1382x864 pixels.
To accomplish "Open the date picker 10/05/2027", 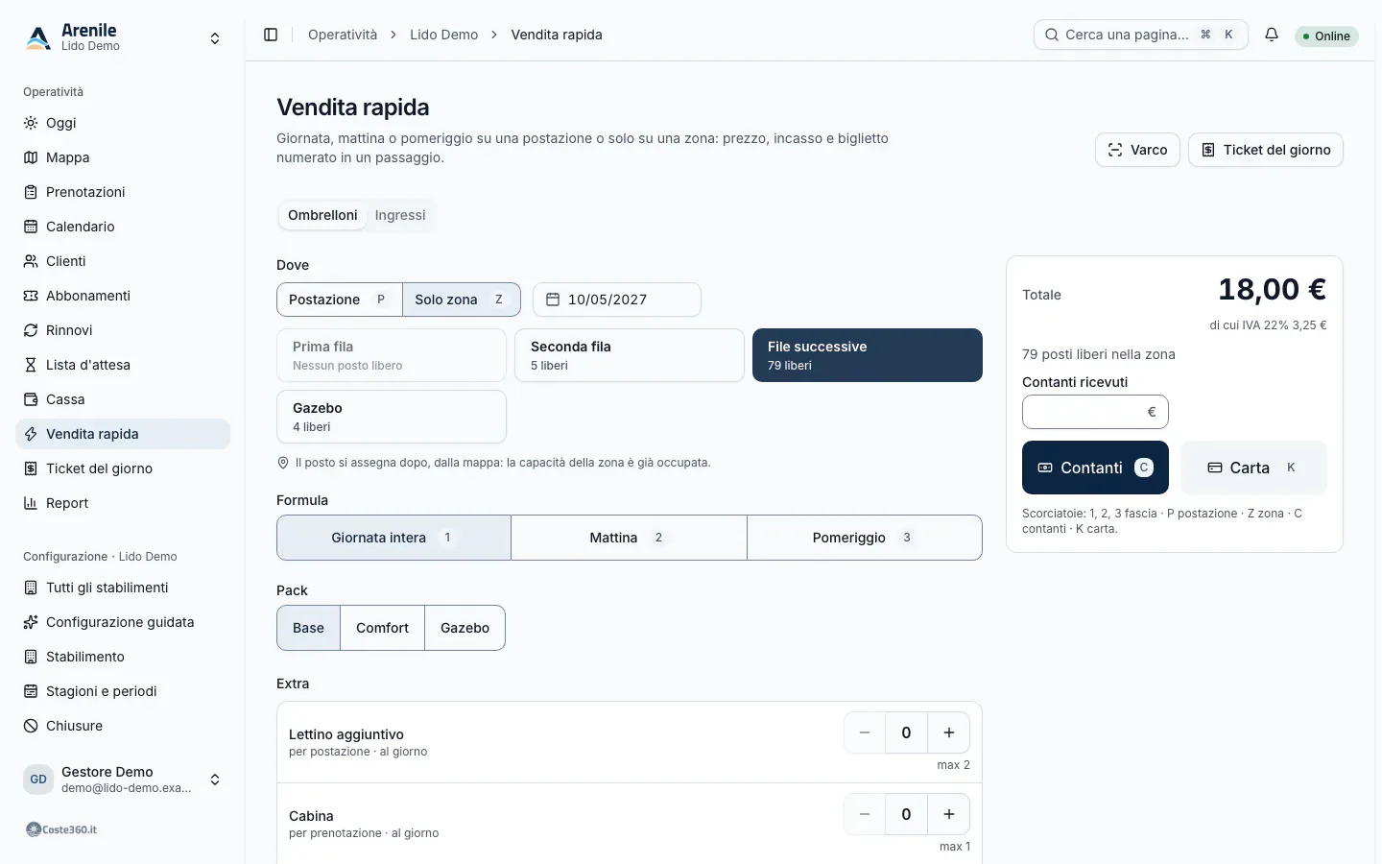I will pos(617,300).
